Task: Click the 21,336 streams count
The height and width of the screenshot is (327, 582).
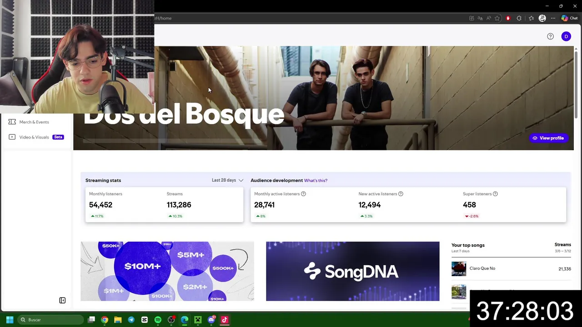Action: pos(564,269)
